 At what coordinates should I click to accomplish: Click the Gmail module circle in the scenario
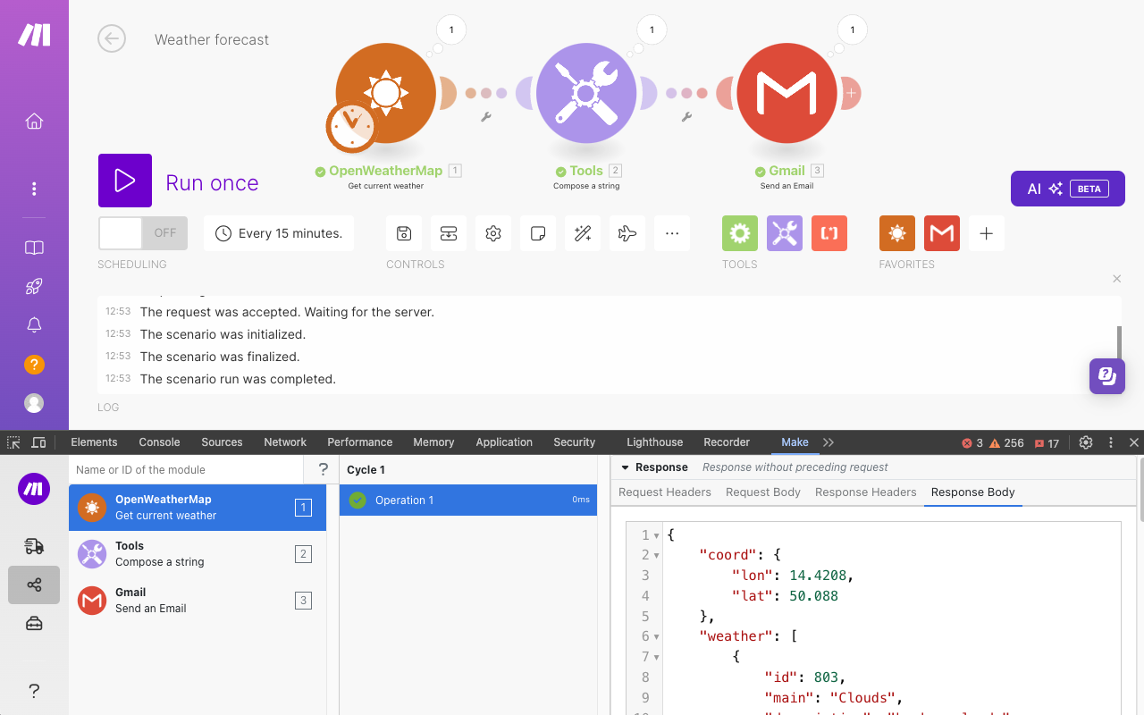click(x=786, y=92)
